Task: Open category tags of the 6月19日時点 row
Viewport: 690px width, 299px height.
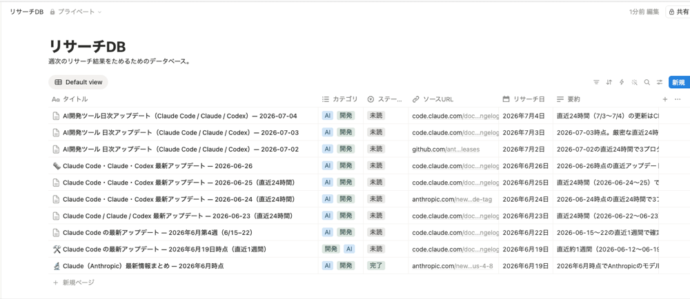Action: coord(341,249)
